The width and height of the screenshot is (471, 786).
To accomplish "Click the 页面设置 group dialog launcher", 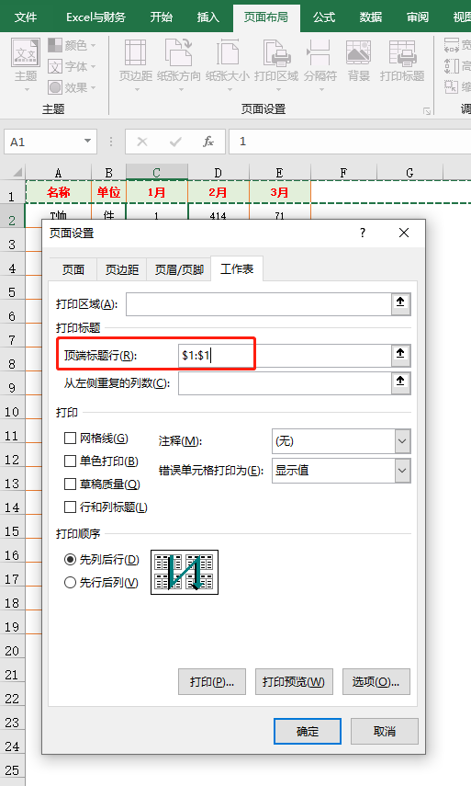I will pyautogui.click(x=427, y=111).
